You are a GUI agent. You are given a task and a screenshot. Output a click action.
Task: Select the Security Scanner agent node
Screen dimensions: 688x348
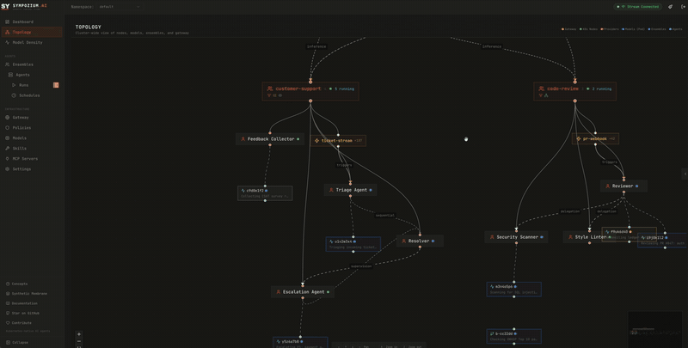click(x=516, y=237)
